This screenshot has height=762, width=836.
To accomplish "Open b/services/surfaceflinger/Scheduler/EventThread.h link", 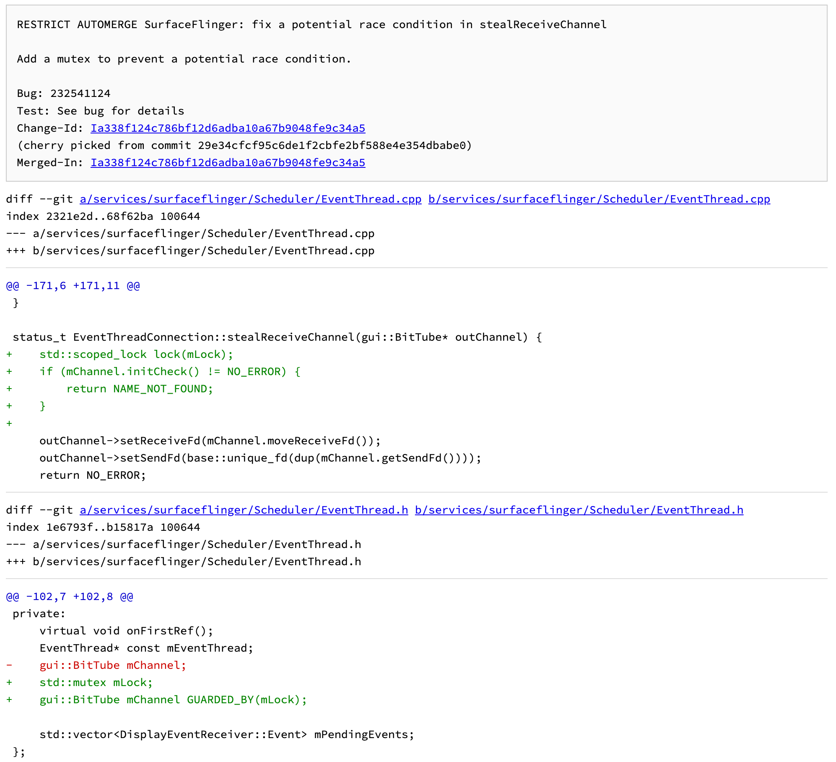I will pos(579,510).
